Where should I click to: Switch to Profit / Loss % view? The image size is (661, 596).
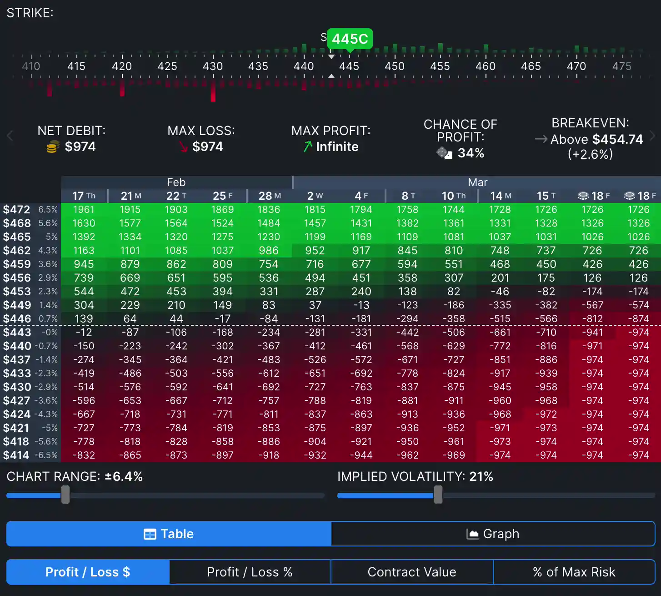[250, 572]
